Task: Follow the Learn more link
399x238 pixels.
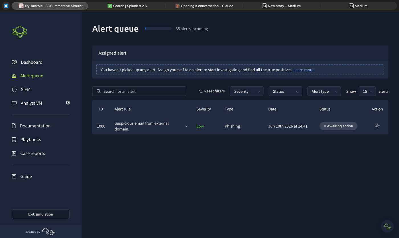Action: coord(303,70)
